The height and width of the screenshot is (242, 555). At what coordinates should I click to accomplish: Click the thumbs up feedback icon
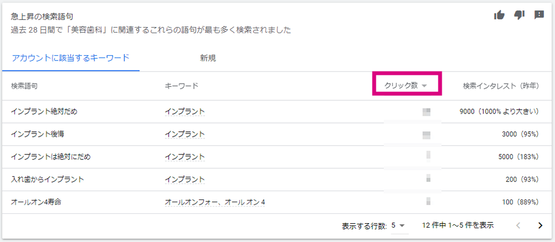pyautogui.click(x=499, y=15)
